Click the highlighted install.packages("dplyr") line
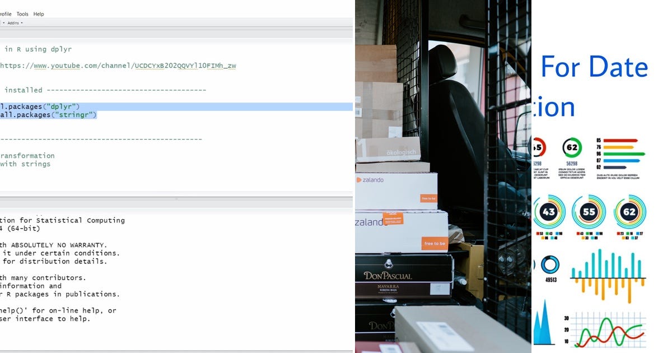The height and width of the screenshot is (353, 672). tap(45, 106)
